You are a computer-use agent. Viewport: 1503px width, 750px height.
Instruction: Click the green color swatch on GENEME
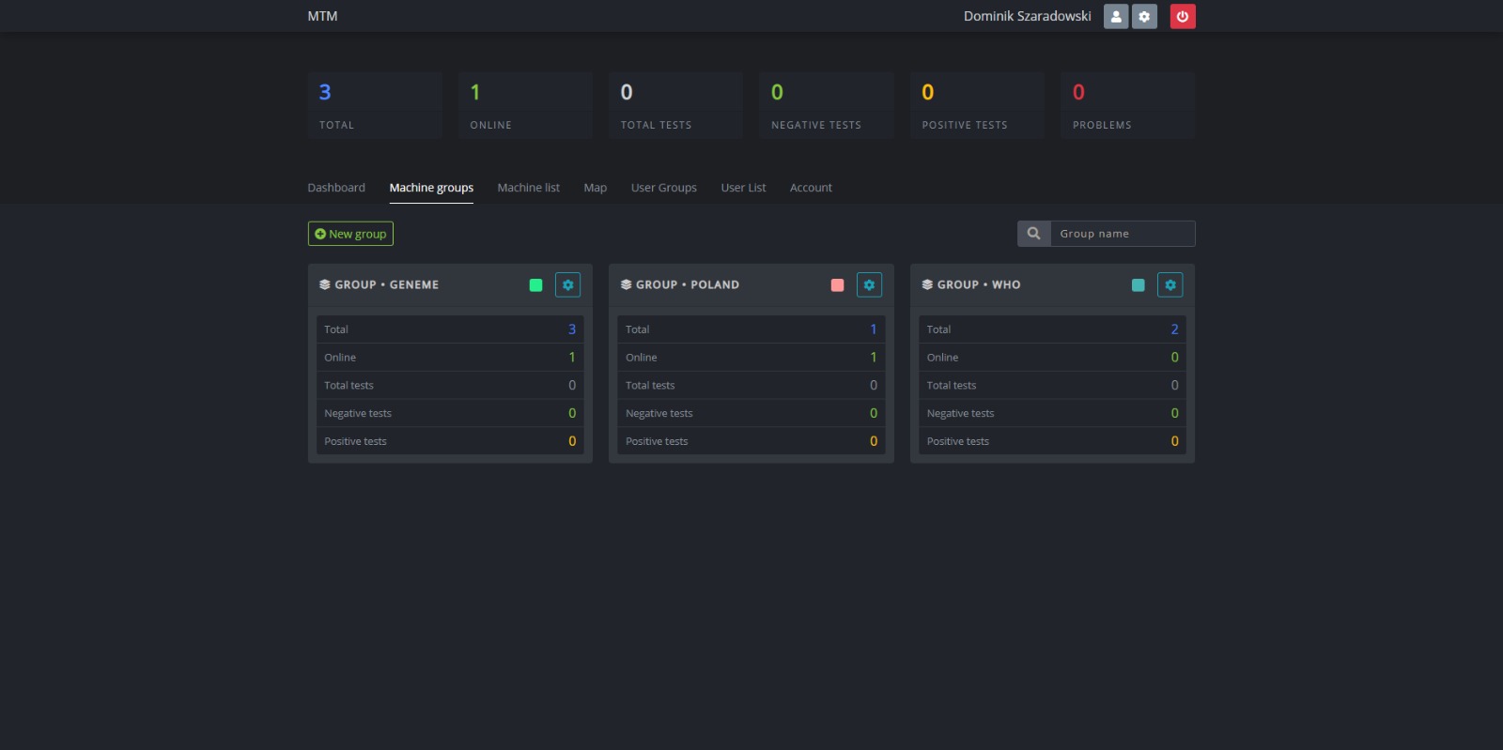click(535, 285)
